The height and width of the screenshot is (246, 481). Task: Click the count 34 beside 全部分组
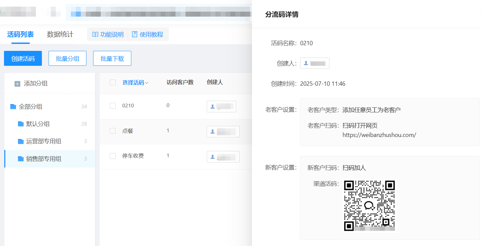(x=84, y=107)
